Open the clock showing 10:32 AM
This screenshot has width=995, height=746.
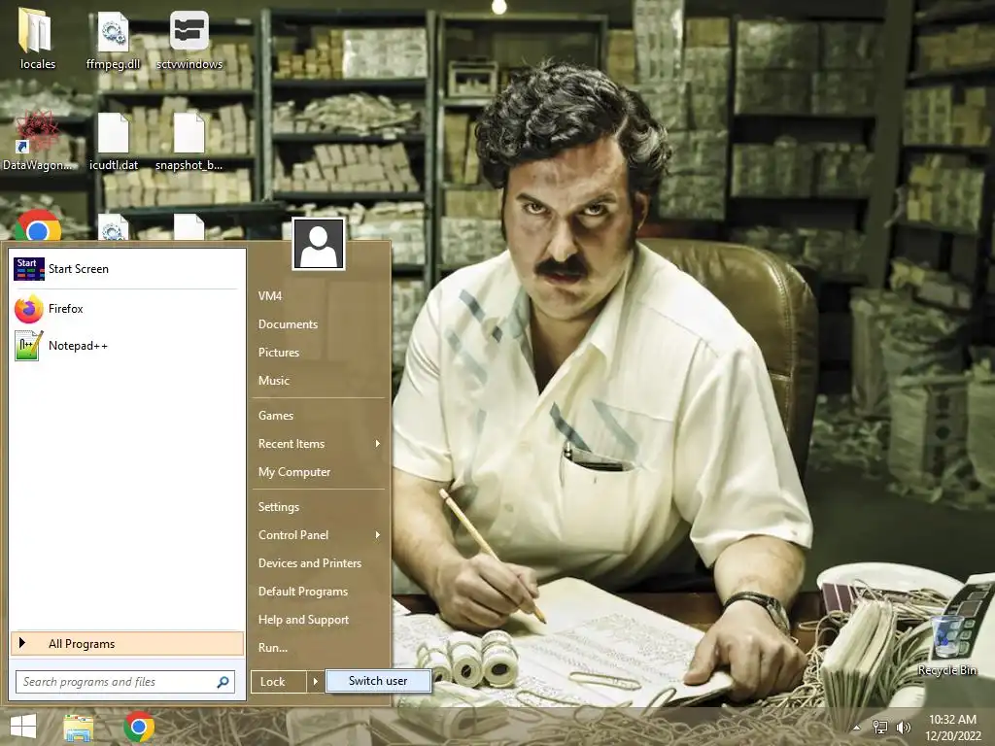pyautogui.click(x=952, y=728)
